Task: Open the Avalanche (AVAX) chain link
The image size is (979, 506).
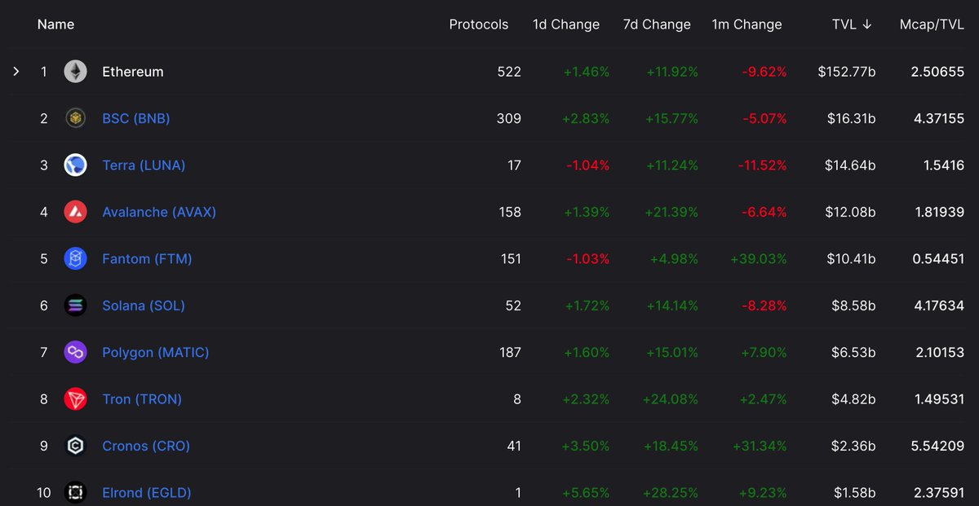Action: click(x=159, y=212)
